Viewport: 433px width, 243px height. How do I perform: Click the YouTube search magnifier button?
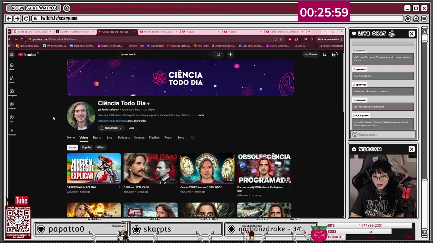click(x=219, y=54)
